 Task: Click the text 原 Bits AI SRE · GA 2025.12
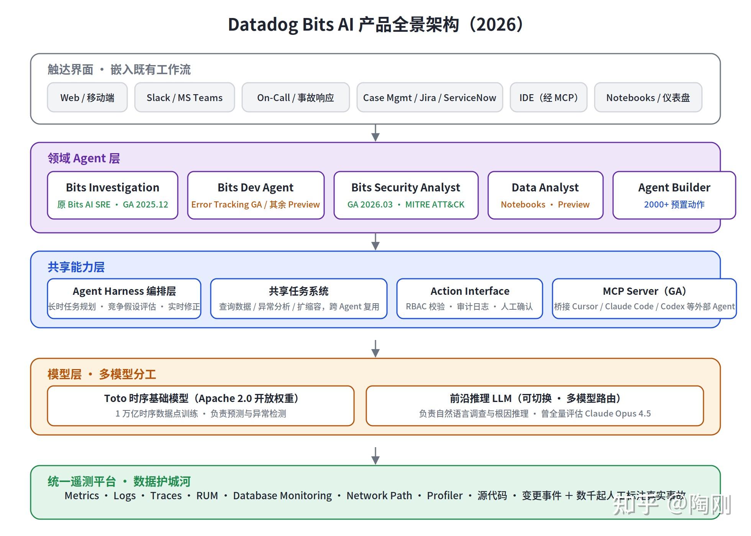coord(113,204)
